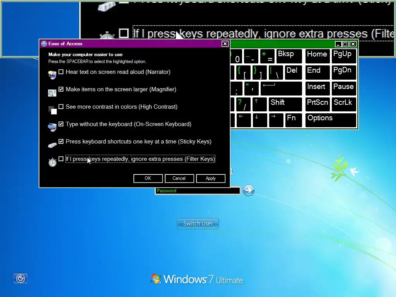Image resolution: width=396 pixels, height=297 pixels.
Task: Click the Fn key on On-Screen Keyboard
Action: point(294,120)
